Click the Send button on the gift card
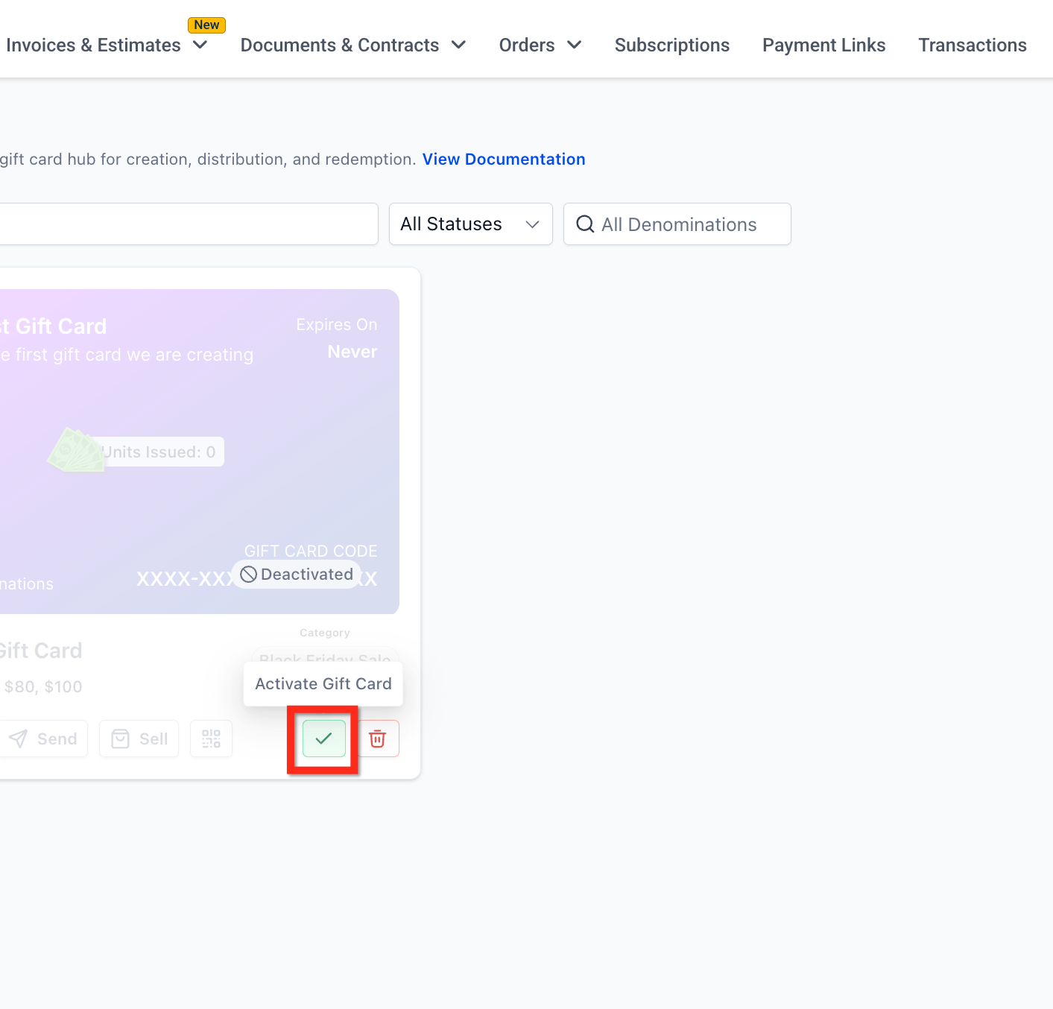The height and width of the screenshot is (1009, 1053). pos(43,738)
